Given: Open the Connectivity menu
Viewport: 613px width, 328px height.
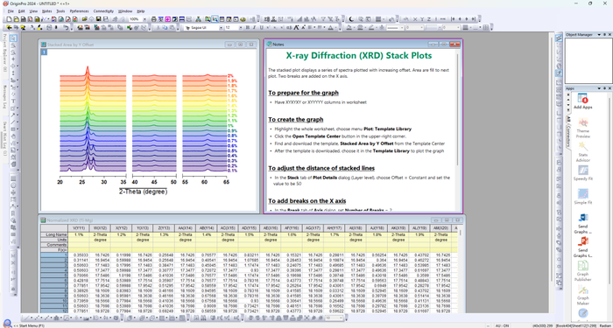Looking at the screenshot, I should coord(103,11).
